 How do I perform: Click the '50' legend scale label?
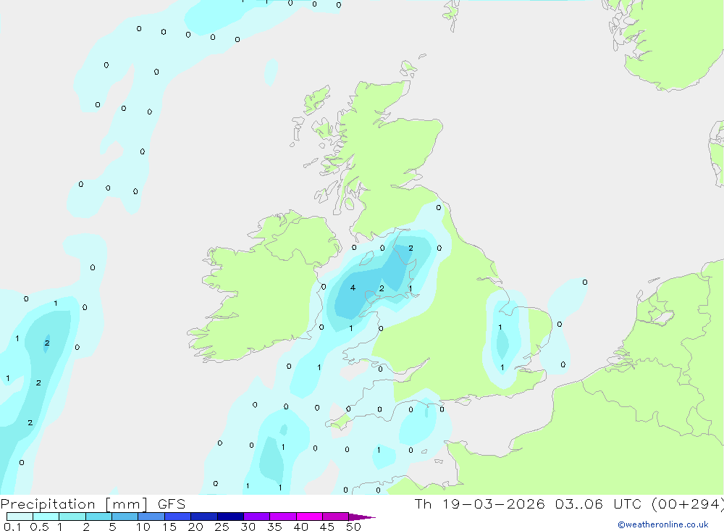coord(353,527)
